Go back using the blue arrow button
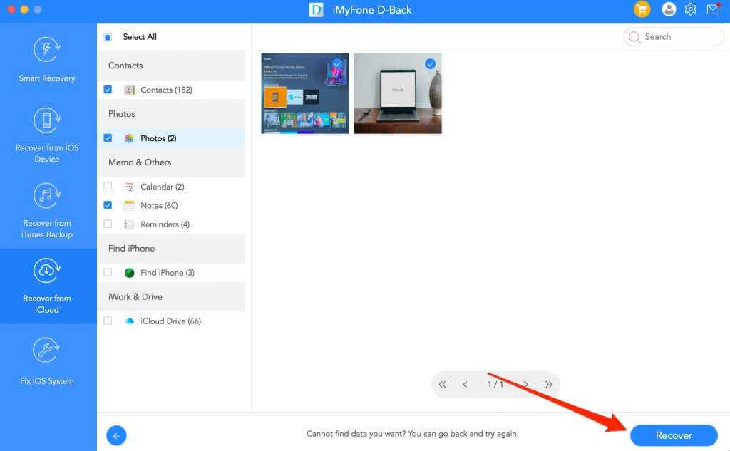 [116, 435]
